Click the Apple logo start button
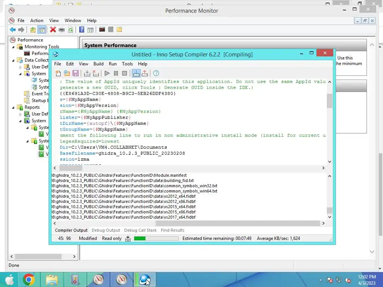Viewport: 383px width, 287px height. (x=9, y=280)
